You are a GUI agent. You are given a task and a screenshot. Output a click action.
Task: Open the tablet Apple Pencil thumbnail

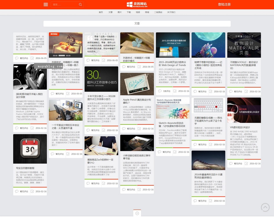point(137,84)
